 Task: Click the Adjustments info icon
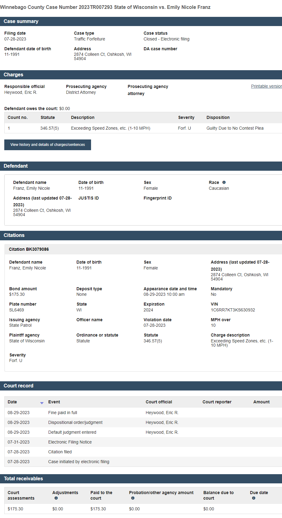click(56, 498)
